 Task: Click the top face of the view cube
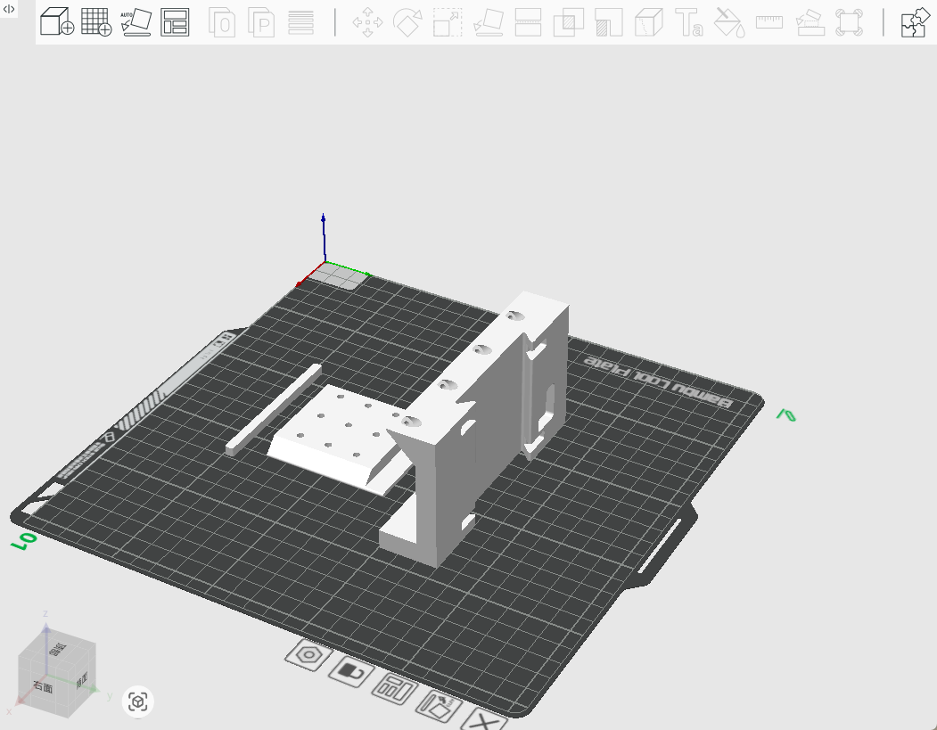pyautogui.click(x=58, y=649)
